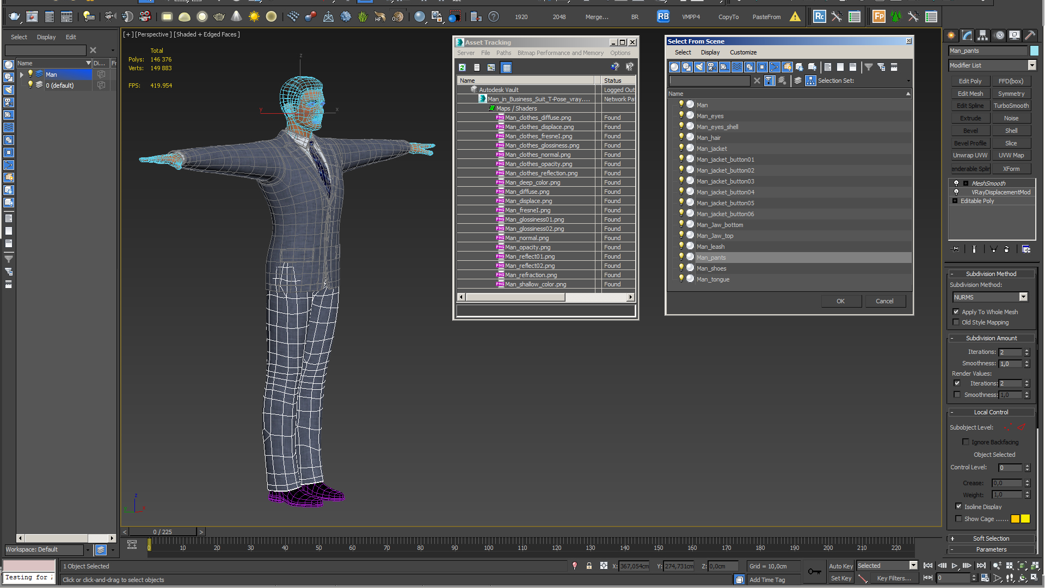
Task: Toggle Apply To Whole Mesh checkbox
Action: point(956,312)
